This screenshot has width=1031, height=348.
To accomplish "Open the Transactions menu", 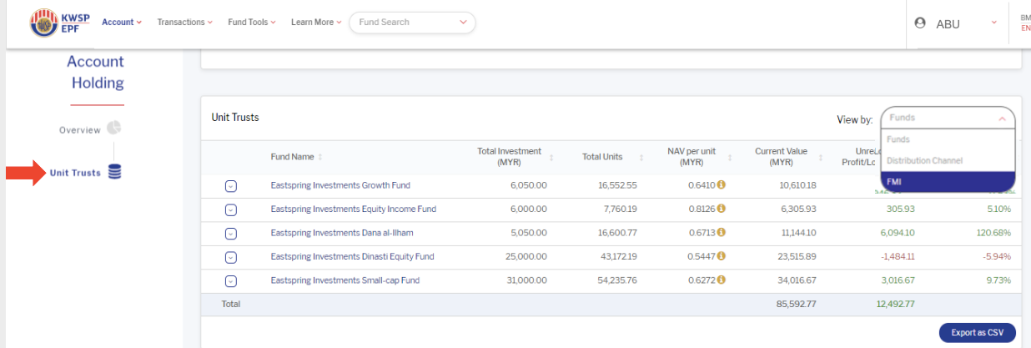I will tap(185, 23).
